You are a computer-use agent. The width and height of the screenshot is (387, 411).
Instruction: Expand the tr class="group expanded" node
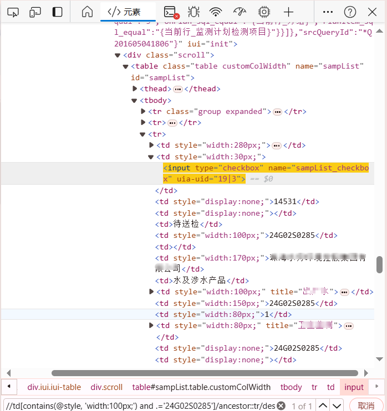pos(144,112)
